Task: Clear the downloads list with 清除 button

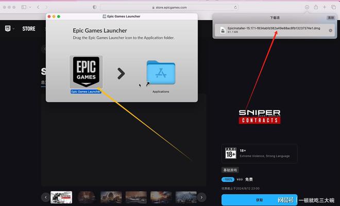Action: [x=331, y=18]
